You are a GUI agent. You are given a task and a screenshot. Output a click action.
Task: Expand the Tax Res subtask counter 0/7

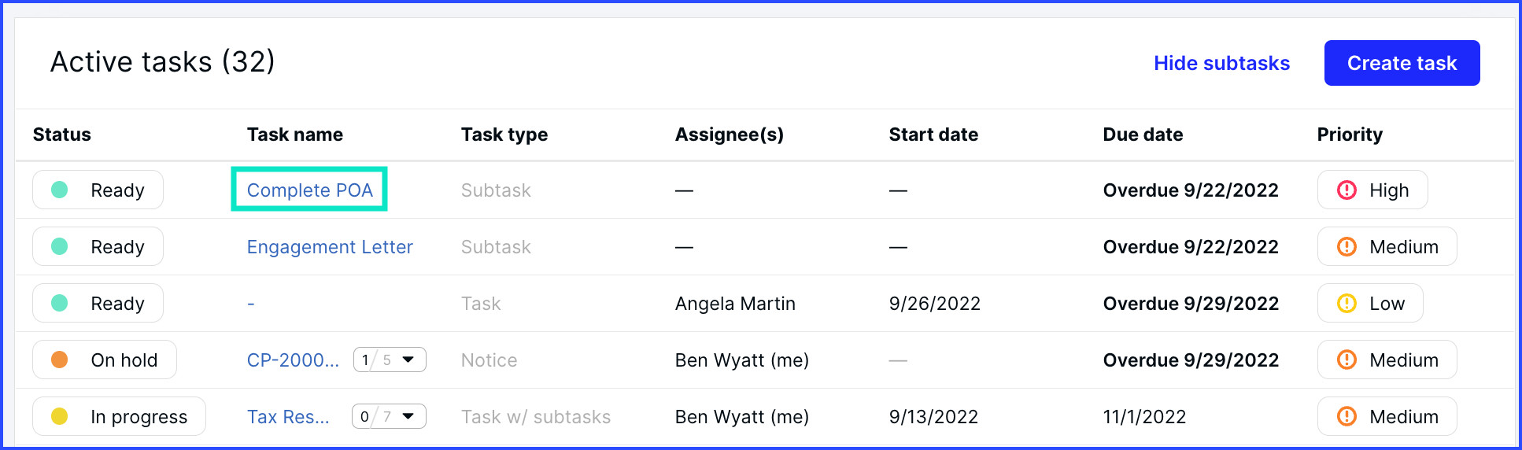coord(389,416)
